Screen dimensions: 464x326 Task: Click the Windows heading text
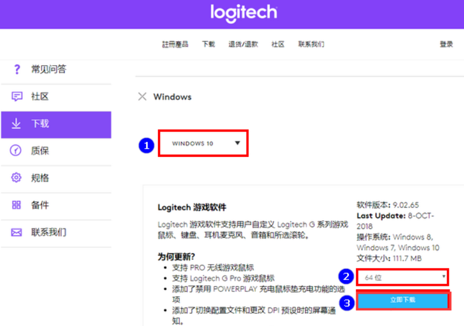pyautogui.click(x=172, y=97)
